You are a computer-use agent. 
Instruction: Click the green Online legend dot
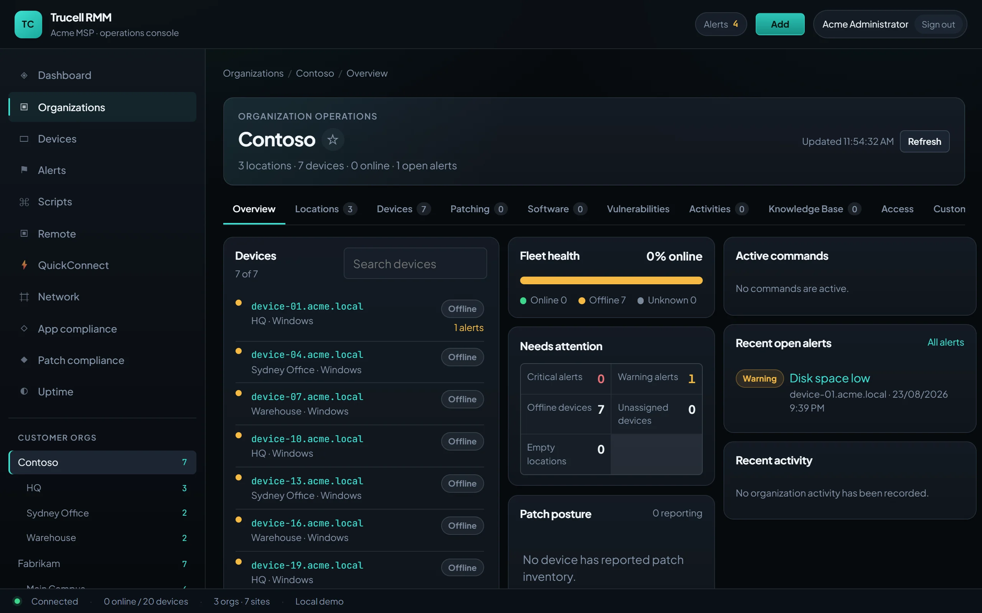[x=523, y=300]
